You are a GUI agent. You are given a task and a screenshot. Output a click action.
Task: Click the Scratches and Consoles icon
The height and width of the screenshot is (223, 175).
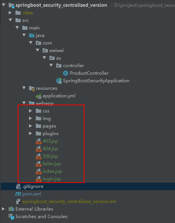click(11, 217)
